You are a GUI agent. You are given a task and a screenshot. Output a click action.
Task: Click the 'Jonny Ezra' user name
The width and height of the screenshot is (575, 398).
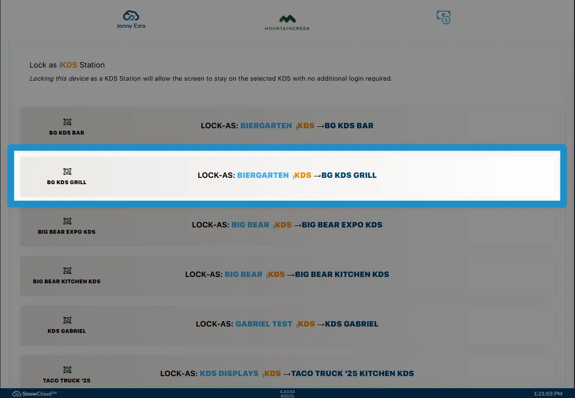[131, 26]
